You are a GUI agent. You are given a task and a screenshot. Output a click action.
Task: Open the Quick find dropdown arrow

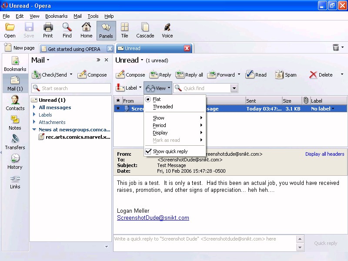[x=234, y=88]
